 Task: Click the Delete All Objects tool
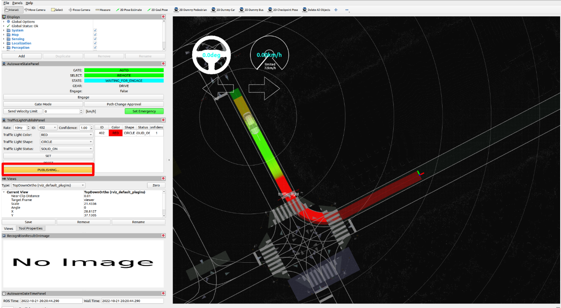(316, 10)
